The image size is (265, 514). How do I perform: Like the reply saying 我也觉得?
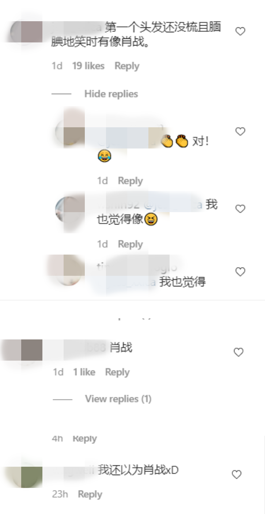240,272
